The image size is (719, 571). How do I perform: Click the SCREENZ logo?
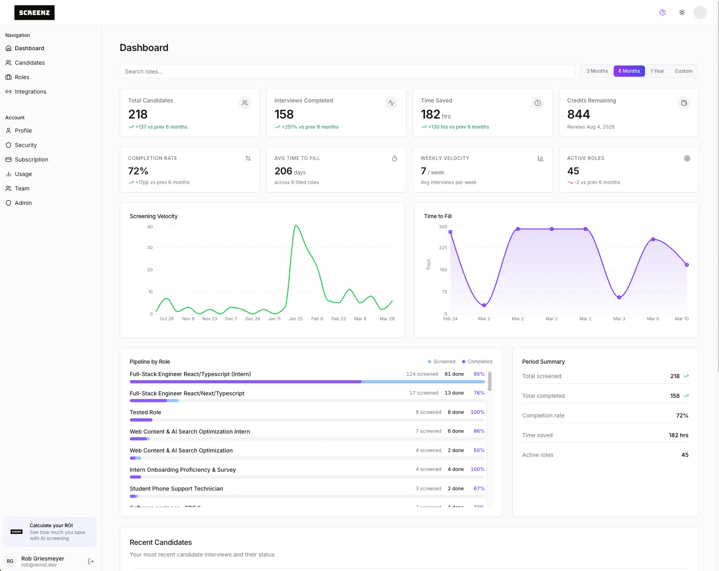35,12
